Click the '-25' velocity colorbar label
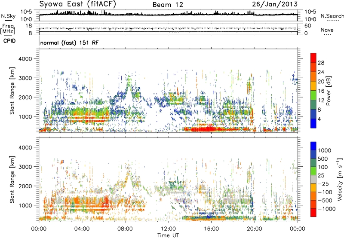 click(x=323, y=184)
